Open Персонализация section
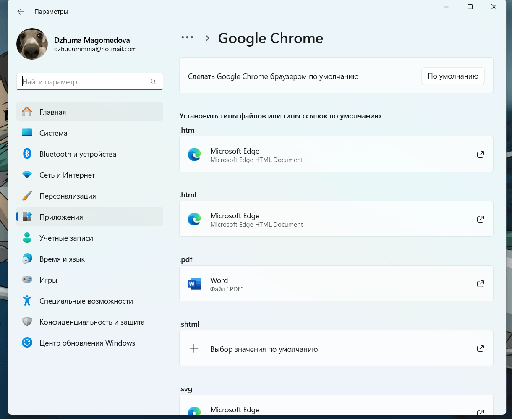 (90, 196)
